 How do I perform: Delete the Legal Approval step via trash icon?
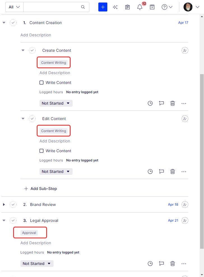(x=172, y=263)
